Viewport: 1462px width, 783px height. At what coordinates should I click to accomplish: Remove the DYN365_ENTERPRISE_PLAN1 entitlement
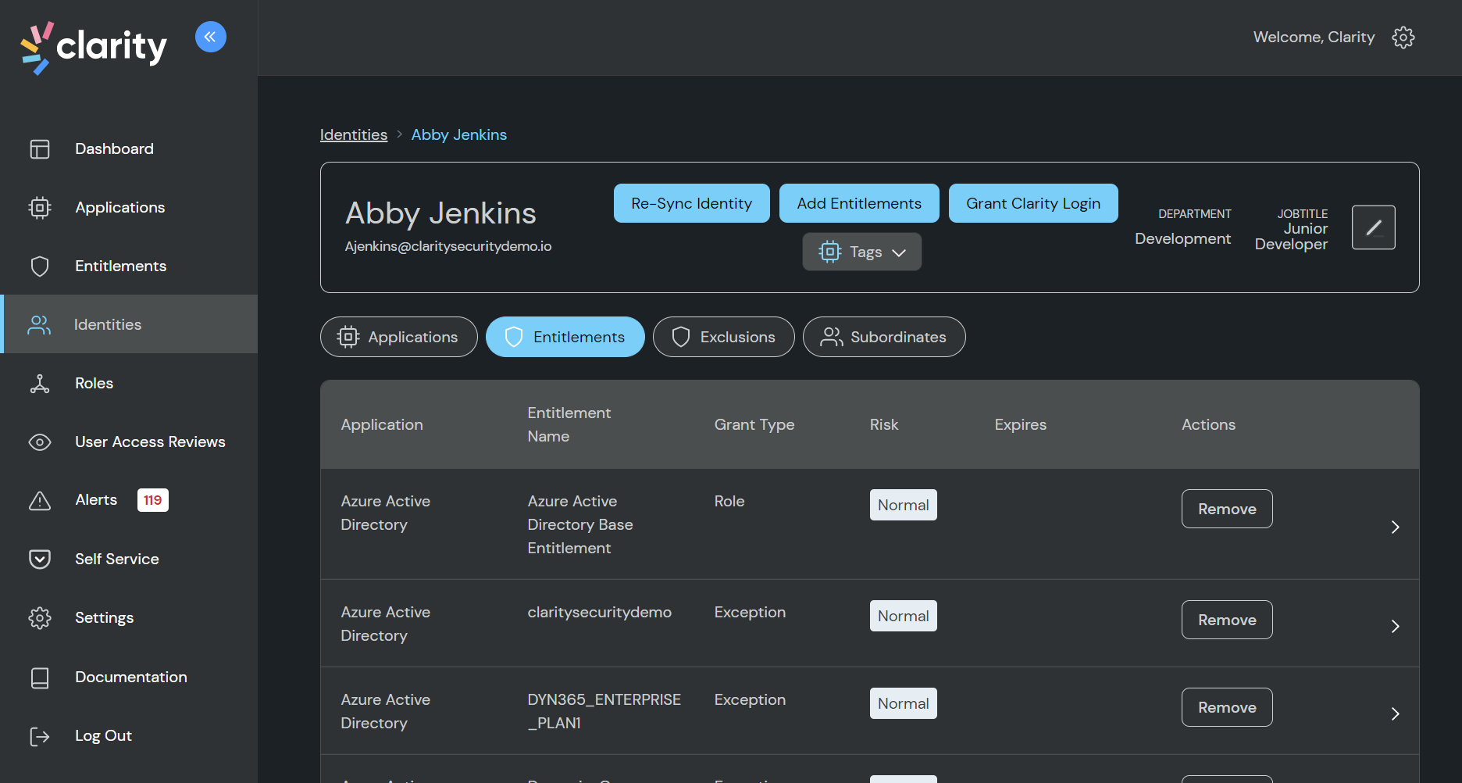point(1226,707)
